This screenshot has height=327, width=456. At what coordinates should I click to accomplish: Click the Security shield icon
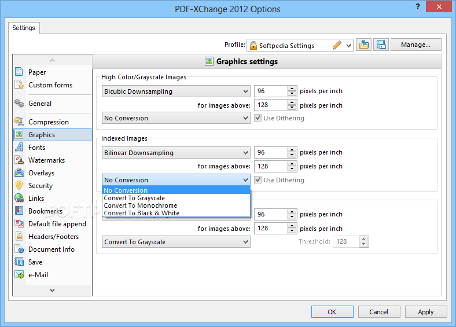pos(19,185)
